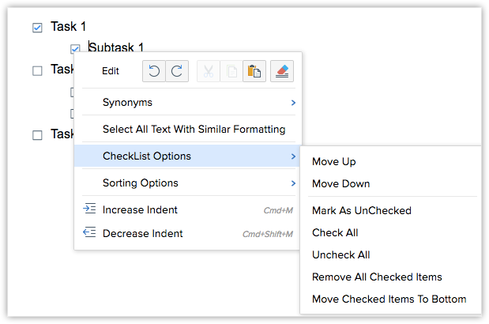Viewport: 489px width, 324px height.
Task: Click the Task 1 text in document
Action: (68, 27)
